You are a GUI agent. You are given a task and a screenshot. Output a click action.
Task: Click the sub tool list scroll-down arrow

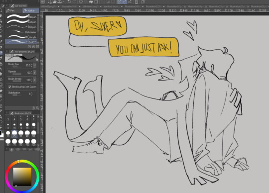pyautogui.click(x=38, y=43)
